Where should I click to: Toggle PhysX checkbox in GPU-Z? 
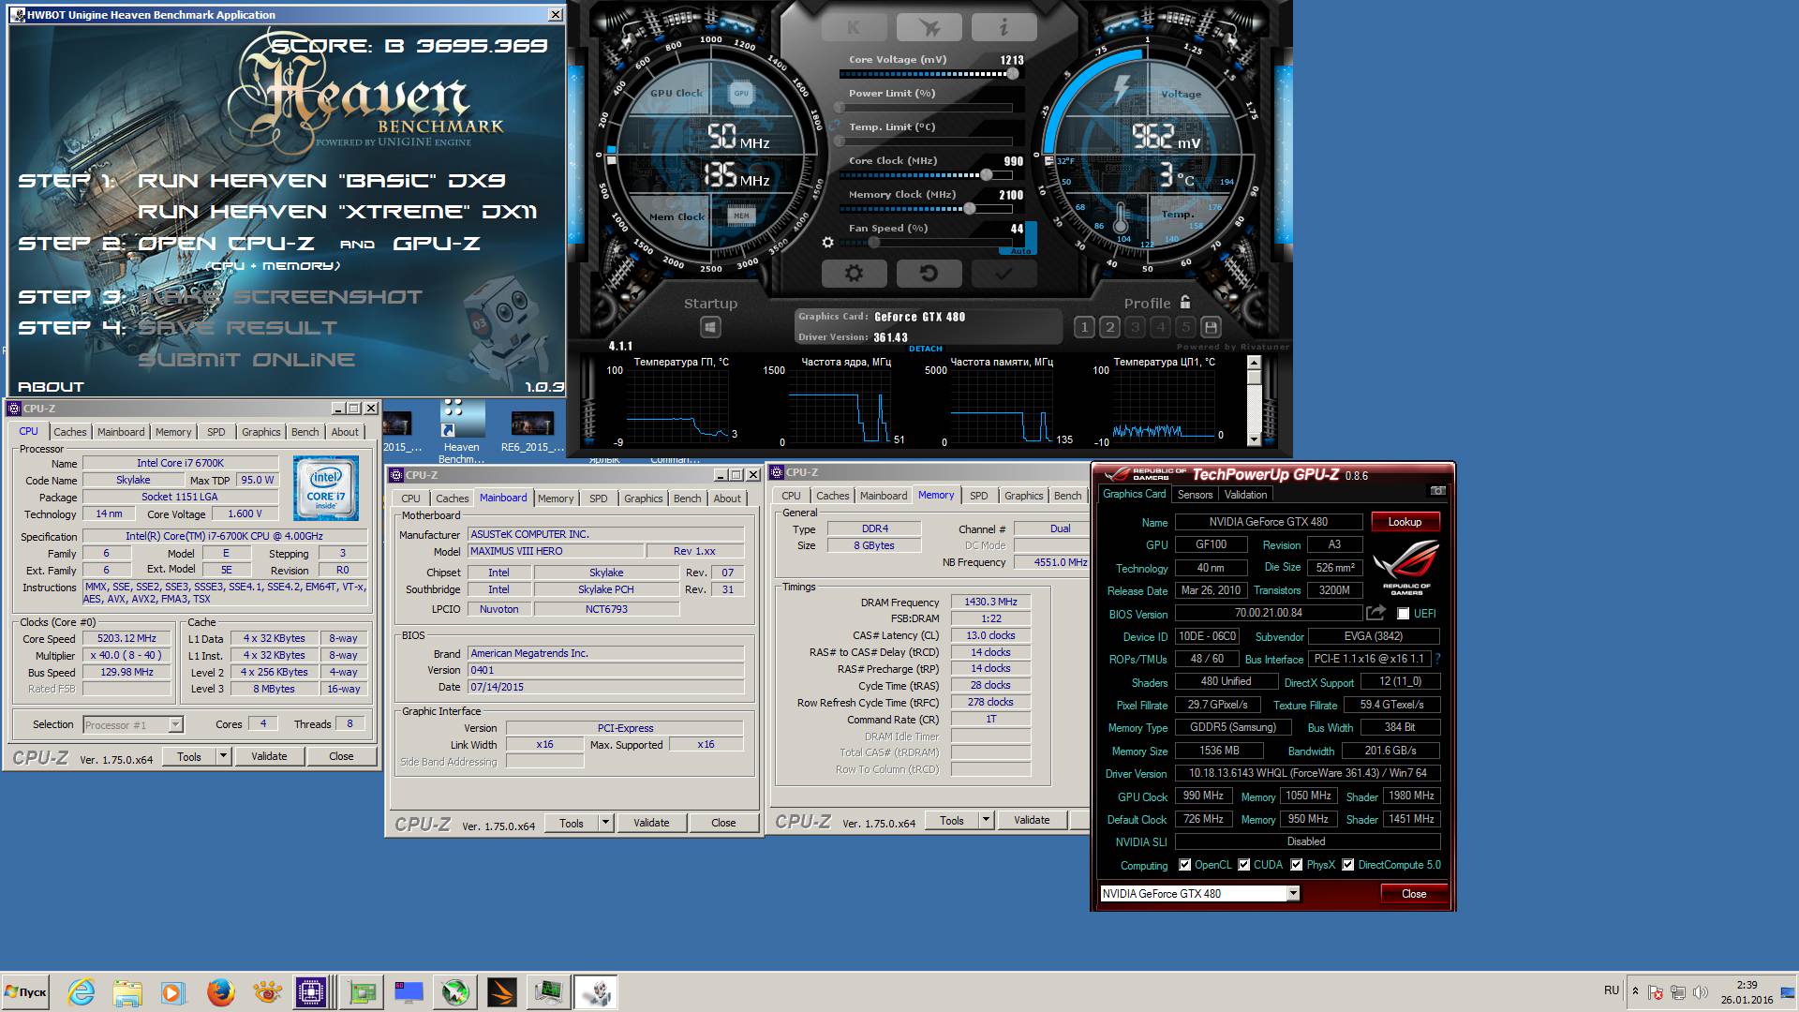click(1297, 864)
